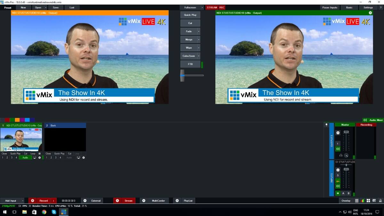Open MultiCorder settings gear
This screenshot has width=384, height=216.
[144, 201]
